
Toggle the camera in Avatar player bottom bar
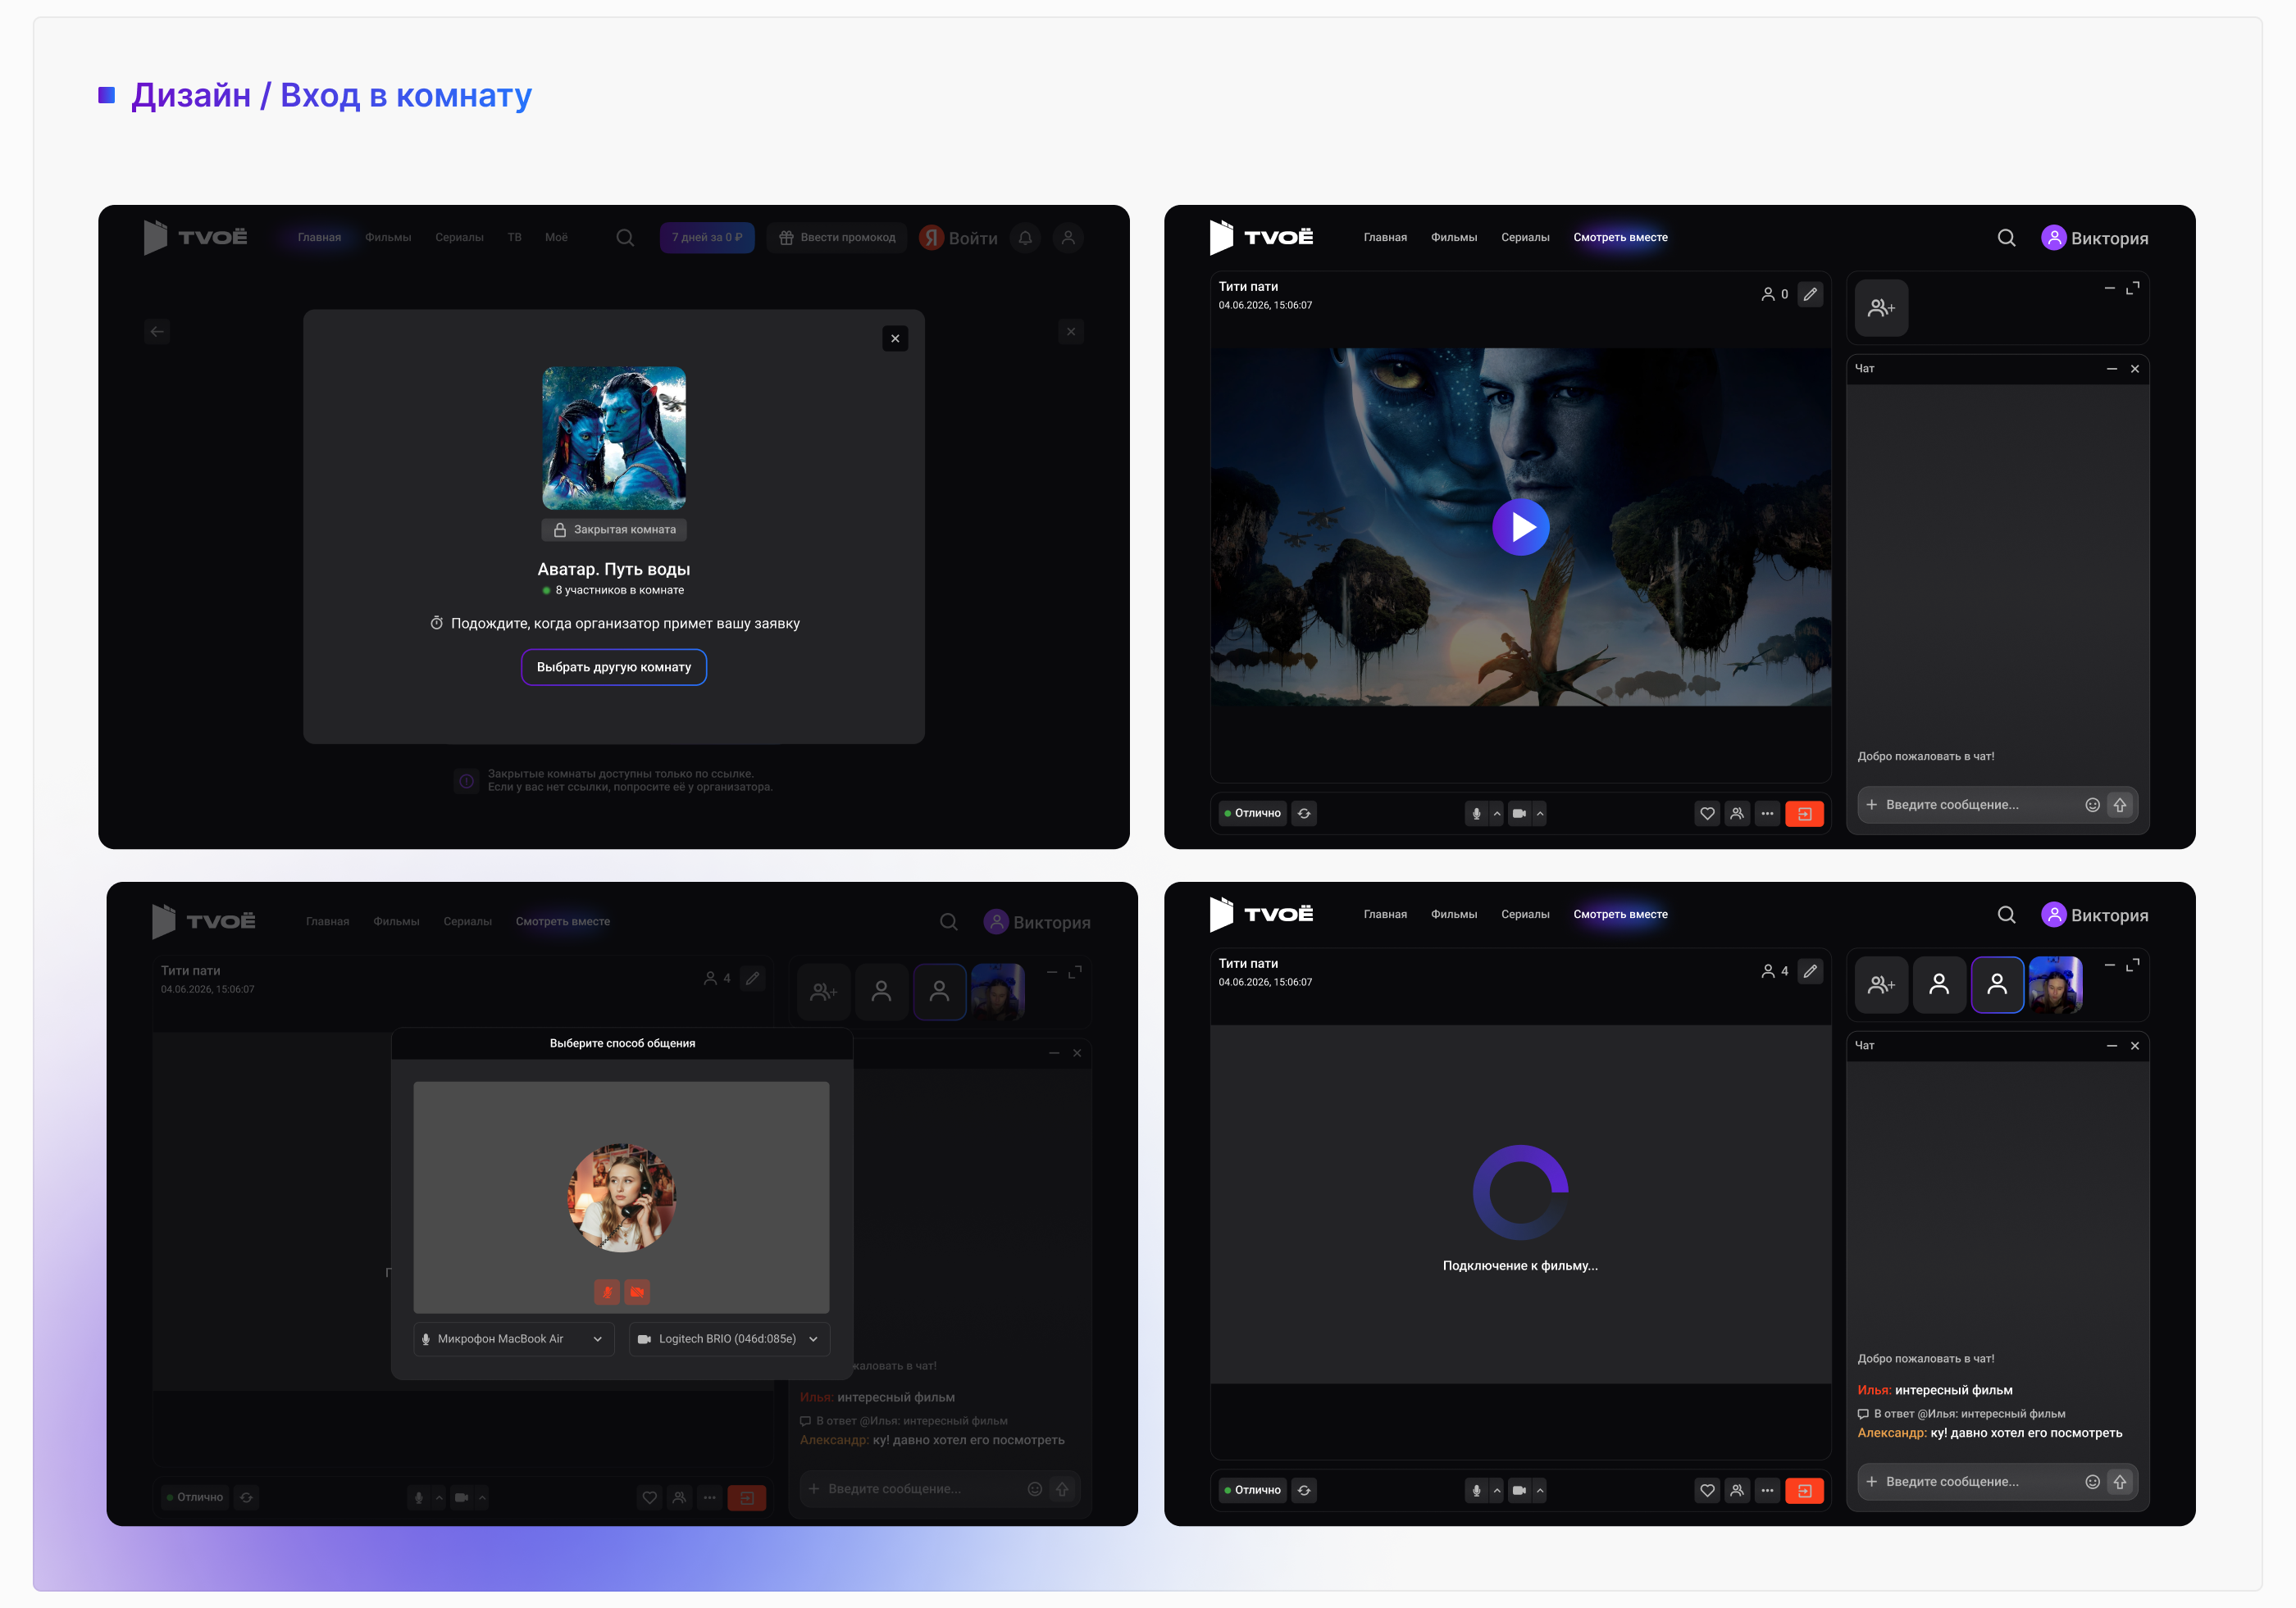(1519, 814)
